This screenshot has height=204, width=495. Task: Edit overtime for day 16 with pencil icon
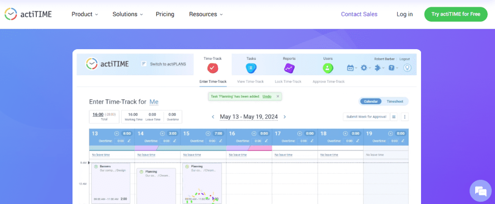[266, 141]
